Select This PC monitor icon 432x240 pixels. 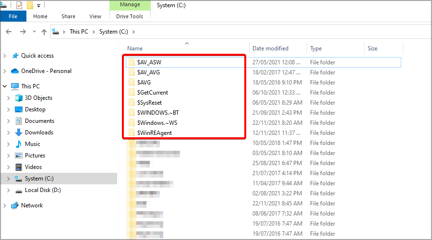coord(15,86)
